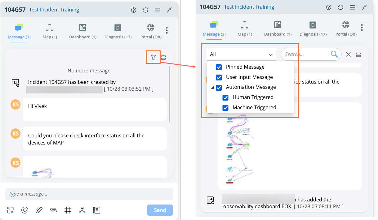The width and height of the screenshot is (378, 220).
Task: Close the filter bar with the X icon
Action: coord(348,54)
